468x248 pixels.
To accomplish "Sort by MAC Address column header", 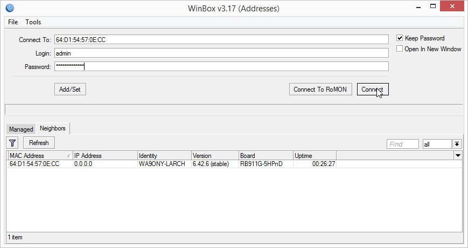I will [x=39, y=156].
